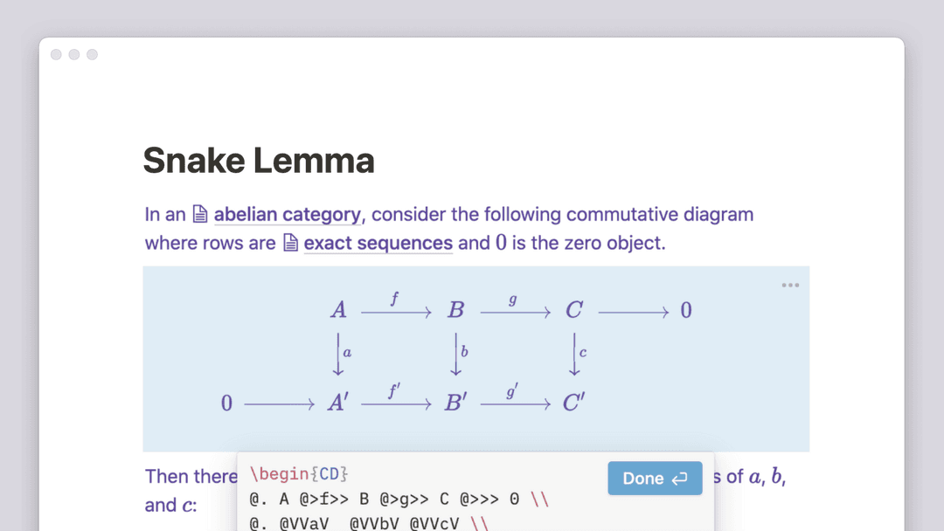Click the \begin{CD} line in code editor
The image size is (944, 531).
[x=299, y=474]
